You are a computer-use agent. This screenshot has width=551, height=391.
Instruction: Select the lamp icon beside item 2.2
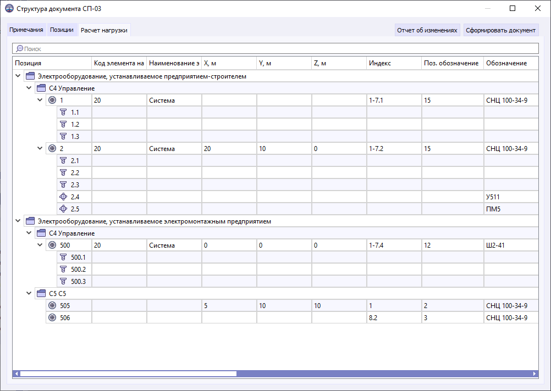[62, 172]
